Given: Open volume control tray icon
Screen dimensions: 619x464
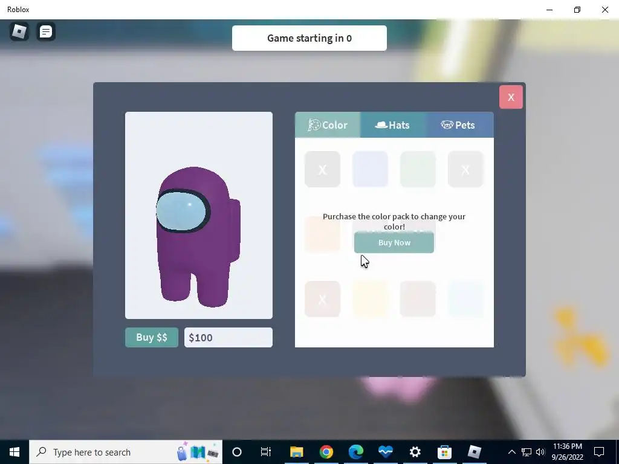Looking at the screenshot, I should pos(540,452).
